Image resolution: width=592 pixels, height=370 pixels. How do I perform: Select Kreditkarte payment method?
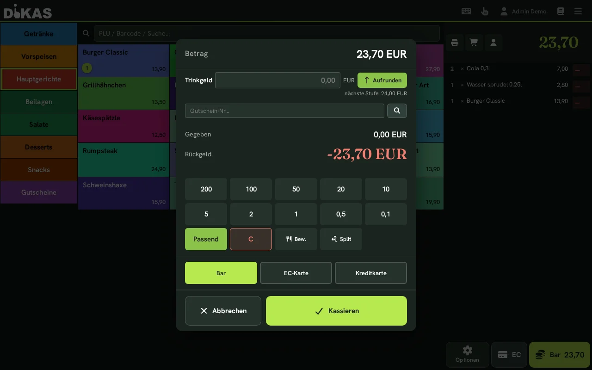coord(371,273)
